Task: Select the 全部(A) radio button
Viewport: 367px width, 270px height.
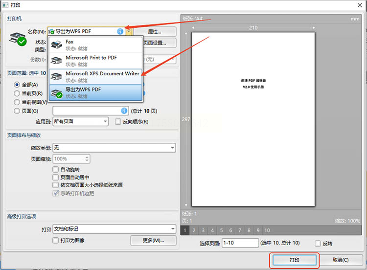Action: tap(17, 85)
